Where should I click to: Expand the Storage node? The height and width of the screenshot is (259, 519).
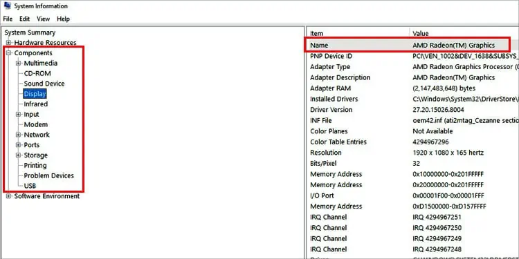click(18, 155)
